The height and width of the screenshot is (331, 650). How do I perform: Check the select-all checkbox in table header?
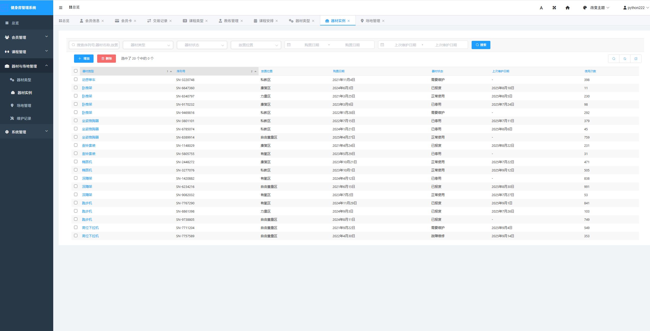click(76, 71)
